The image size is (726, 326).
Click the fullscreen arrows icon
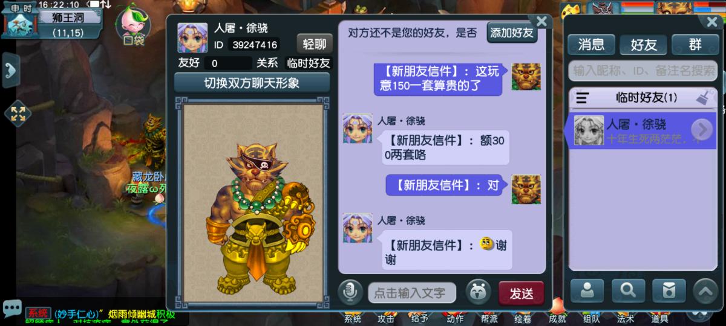coord(18,113)
